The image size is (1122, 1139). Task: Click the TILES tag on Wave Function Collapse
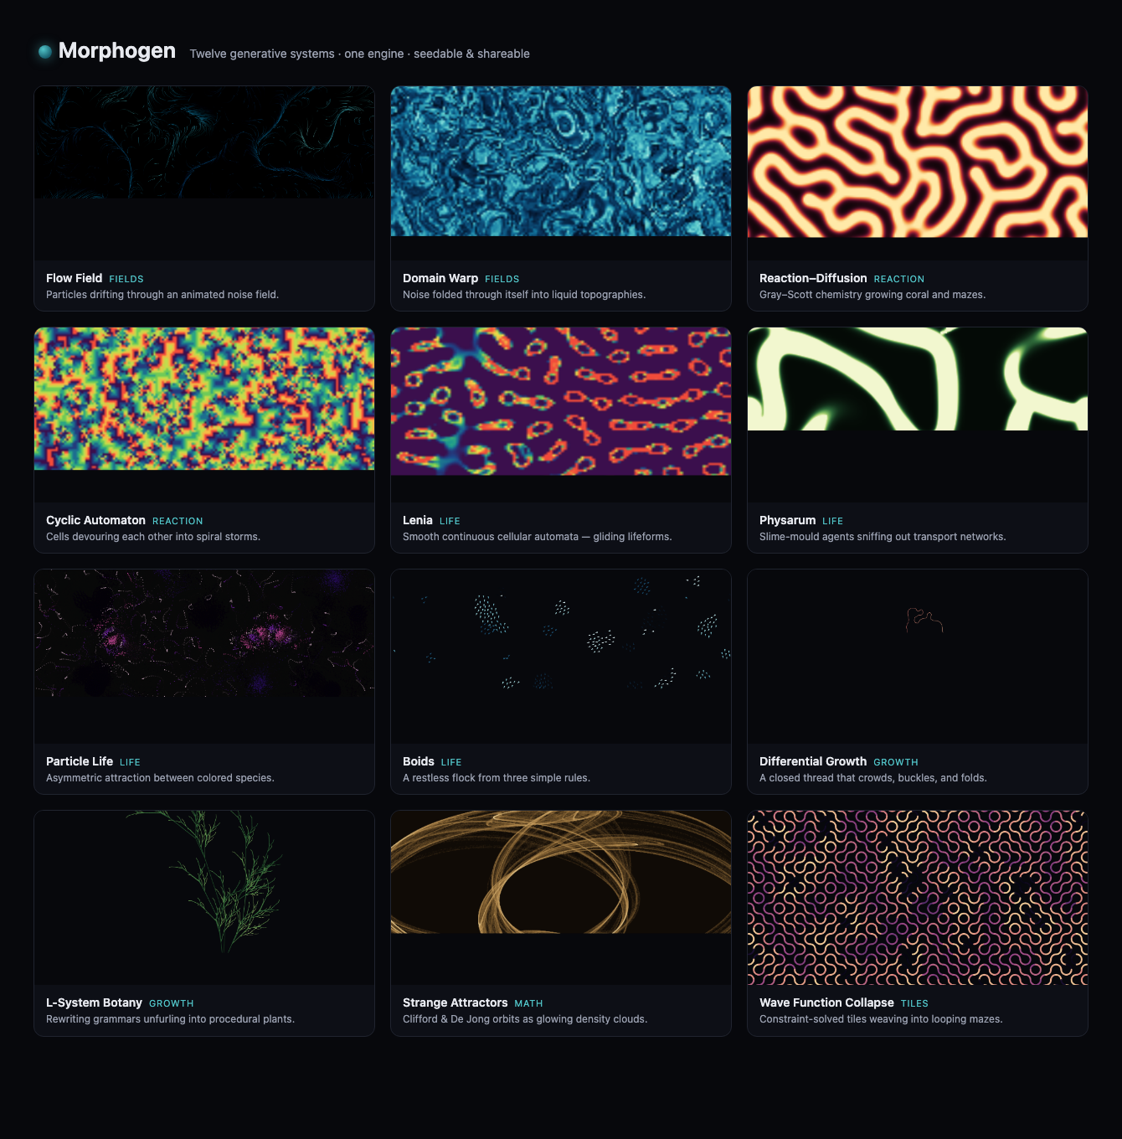pyautogui.click(x=914, y=1003)
